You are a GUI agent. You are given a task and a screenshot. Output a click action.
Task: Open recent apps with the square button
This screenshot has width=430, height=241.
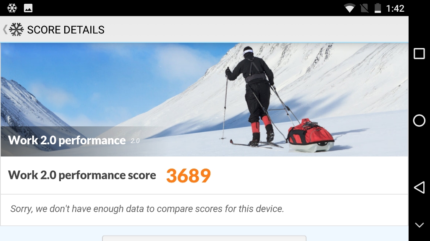tap(419, 54)
